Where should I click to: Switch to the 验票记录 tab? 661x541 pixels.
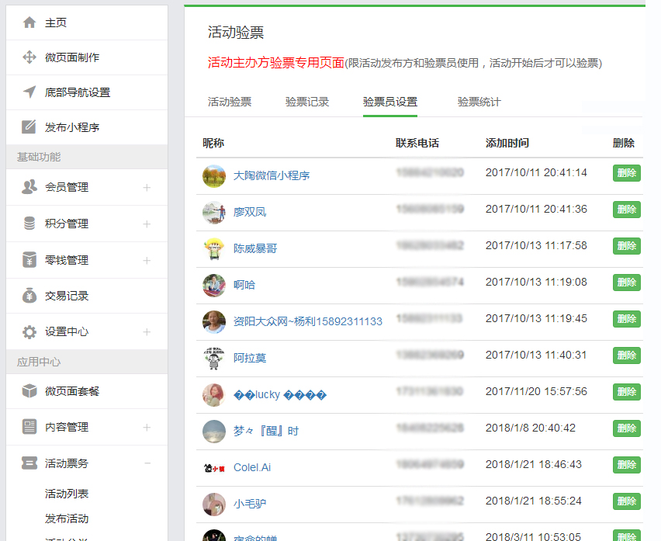point(307,102)
